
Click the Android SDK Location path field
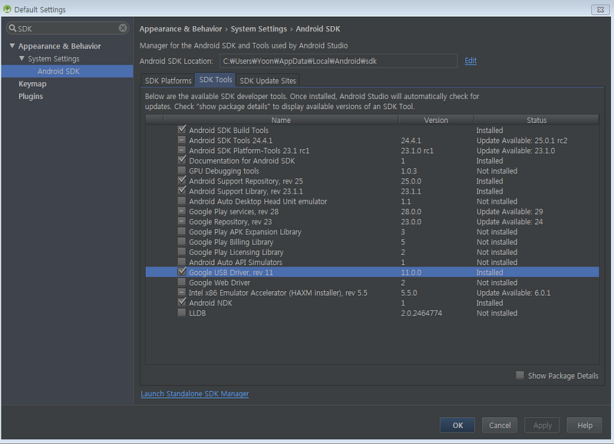(x=338, y=61)
